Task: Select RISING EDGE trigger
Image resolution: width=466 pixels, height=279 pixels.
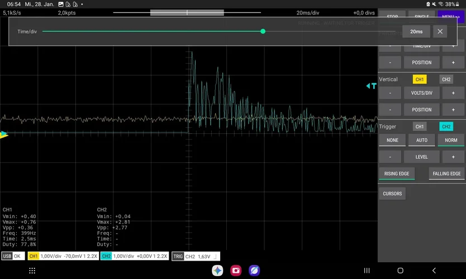Action: (397, 174)
